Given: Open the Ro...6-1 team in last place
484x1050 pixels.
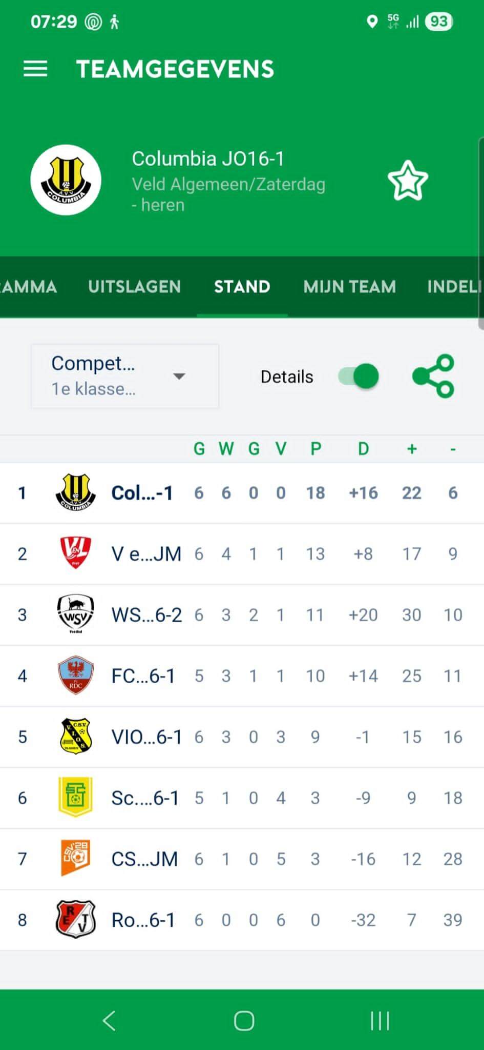Looking at the screenshot, I should pyautogui.click(x=143, y=920).
